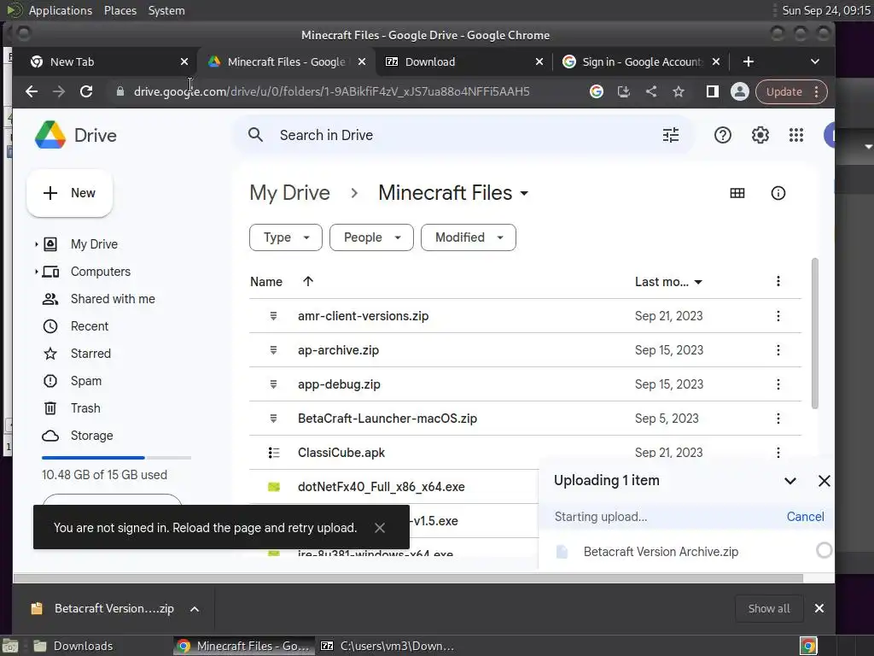
Task: Switch to grid layout view icon
Action: click(x=737, y=193)
